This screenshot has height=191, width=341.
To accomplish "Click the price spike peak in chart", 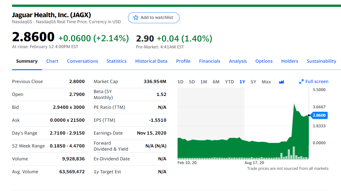I will pyautogui.click(x=294, y=104).
